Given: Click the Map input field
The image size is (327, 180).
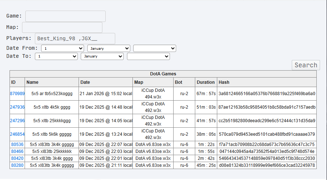Looking at the screenshot, I should coord(62,27).
